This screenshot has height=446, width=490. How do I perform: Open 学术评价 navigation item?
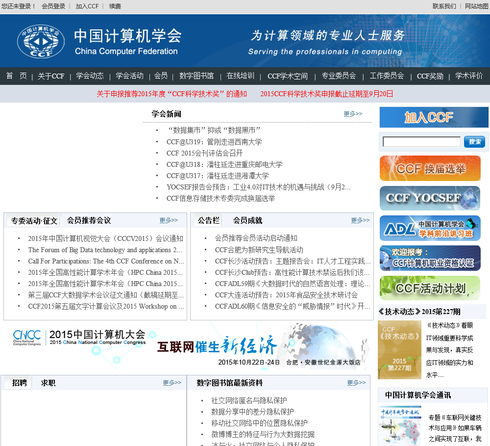469,76
